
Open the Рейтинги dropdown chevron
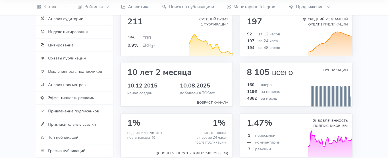tap(108, 7)
